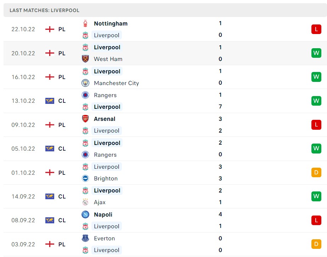
Task: Click the red L badge for Nottingham match
Action: [316, 29]
